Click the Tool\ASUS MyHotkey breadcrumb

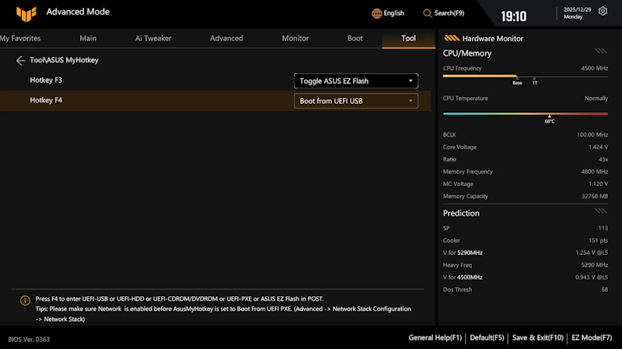click(65, 60)
